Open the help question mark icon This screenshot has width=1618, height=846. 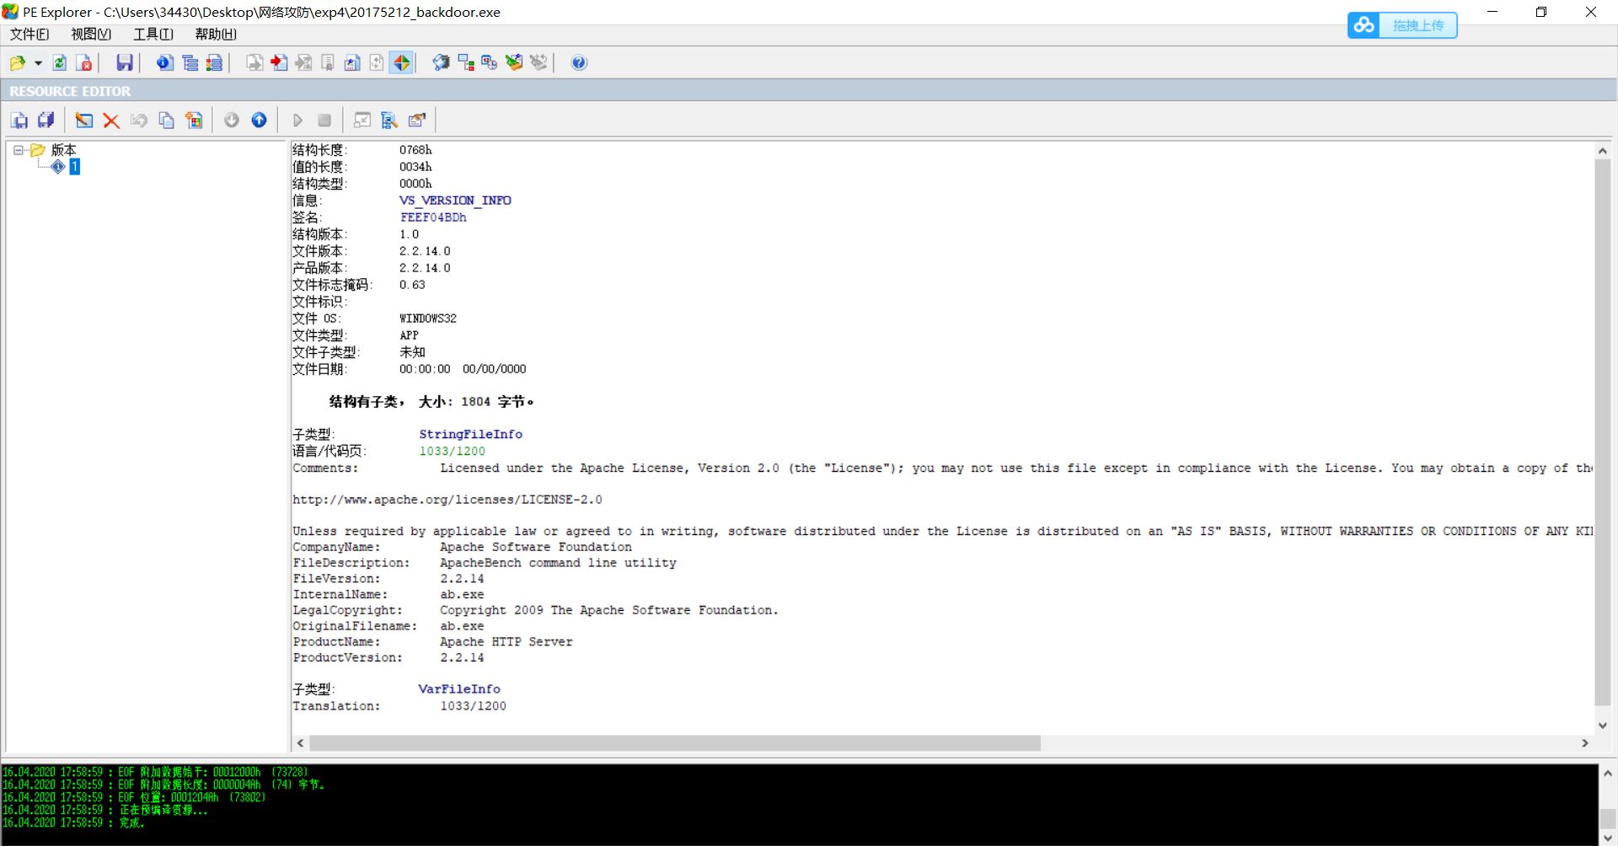coord(579,63)
